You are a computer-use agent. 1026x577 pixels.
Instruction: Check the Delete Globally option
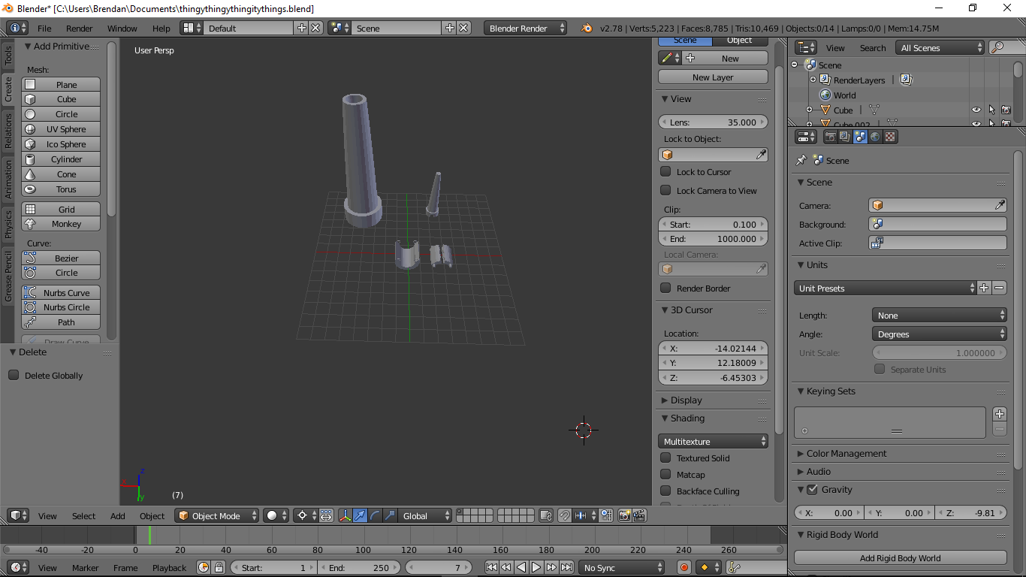[14, 375]
